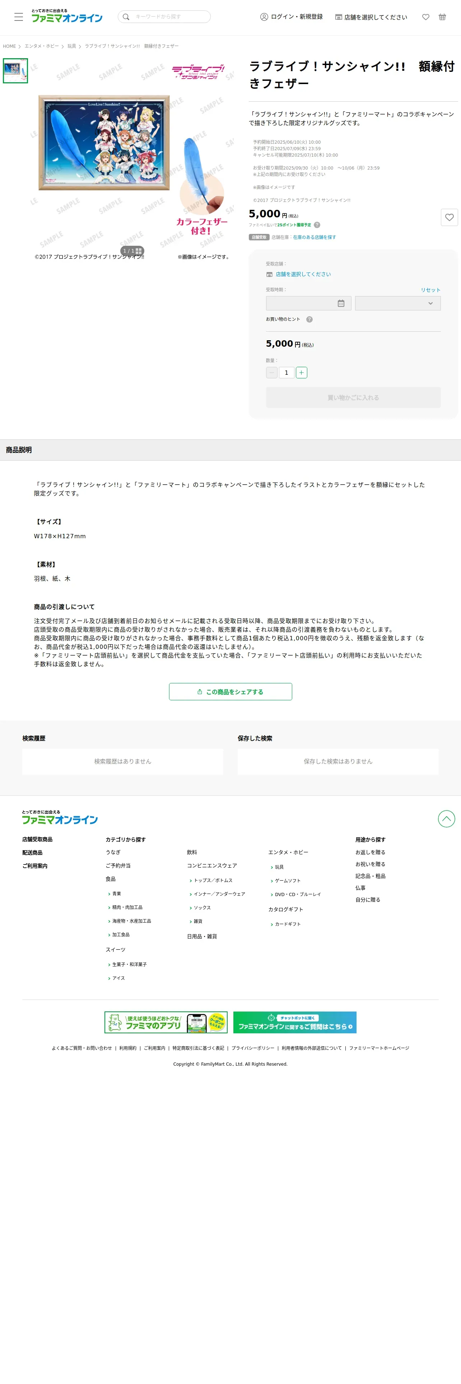Open the shopping hint help icon
461x1384 pixels.
click(309, 320)
